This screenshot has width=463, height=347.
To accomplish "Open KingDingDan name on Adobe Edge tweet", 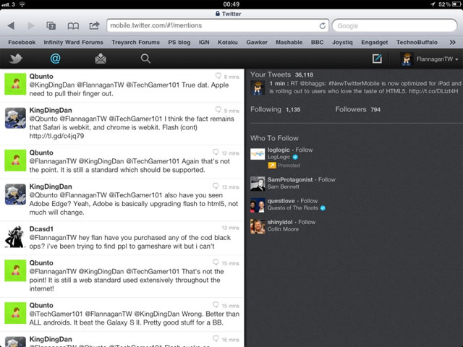I will click(x=51, y=187).
